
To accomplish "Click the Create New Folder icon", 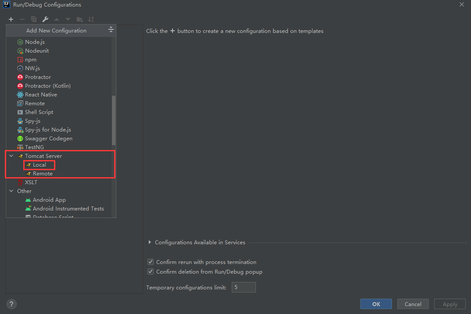I will tap(79, 19).
